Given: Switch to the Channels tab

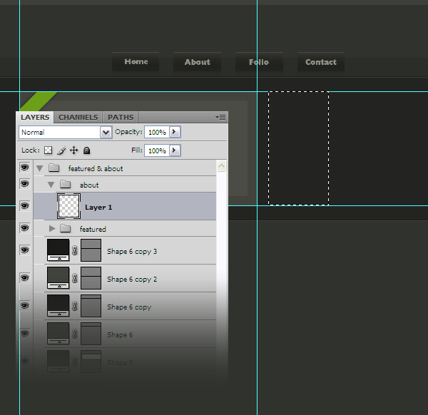Looking at the screenshot, I should (x=78, y=118).
